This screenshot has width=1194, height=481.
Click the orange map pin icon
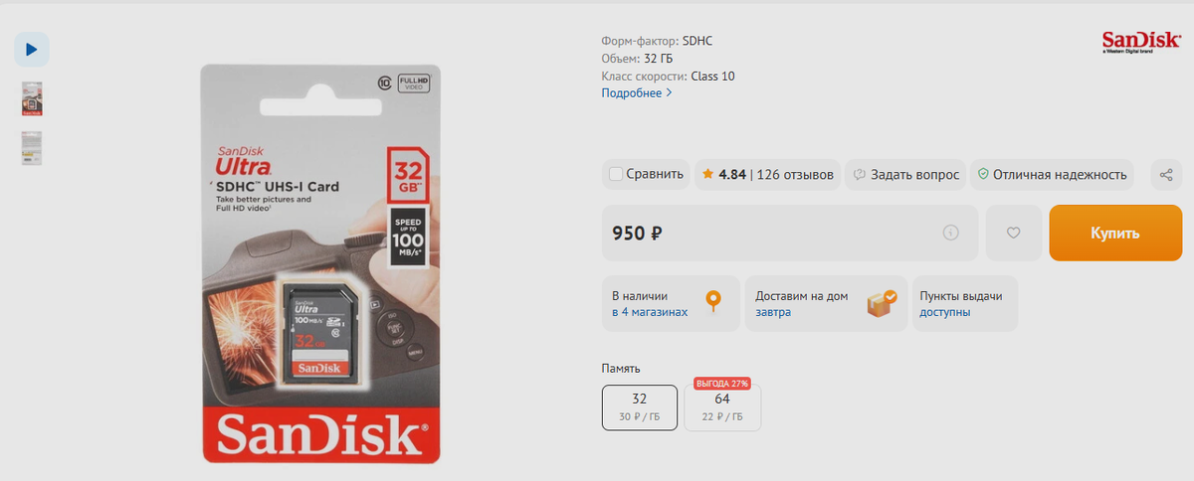tap(711, 302)
